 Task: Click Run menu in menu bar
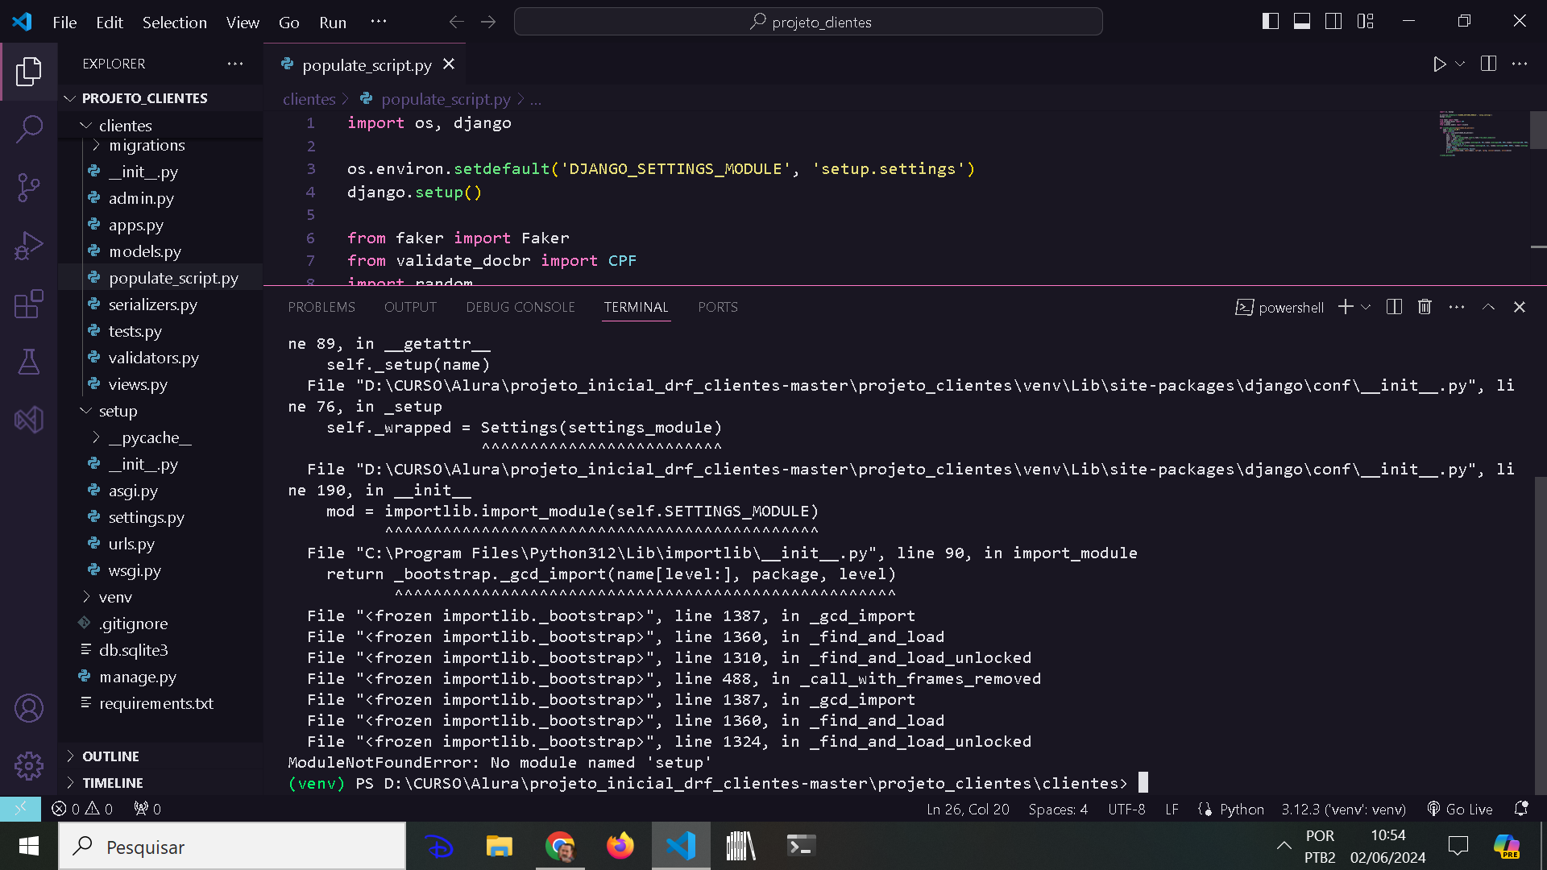[x=331, y=23]
